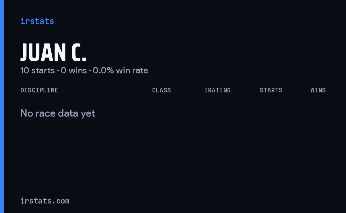Click the dot before the win rate
Screen dimensions: 346x213
click(x=90, y=71)
